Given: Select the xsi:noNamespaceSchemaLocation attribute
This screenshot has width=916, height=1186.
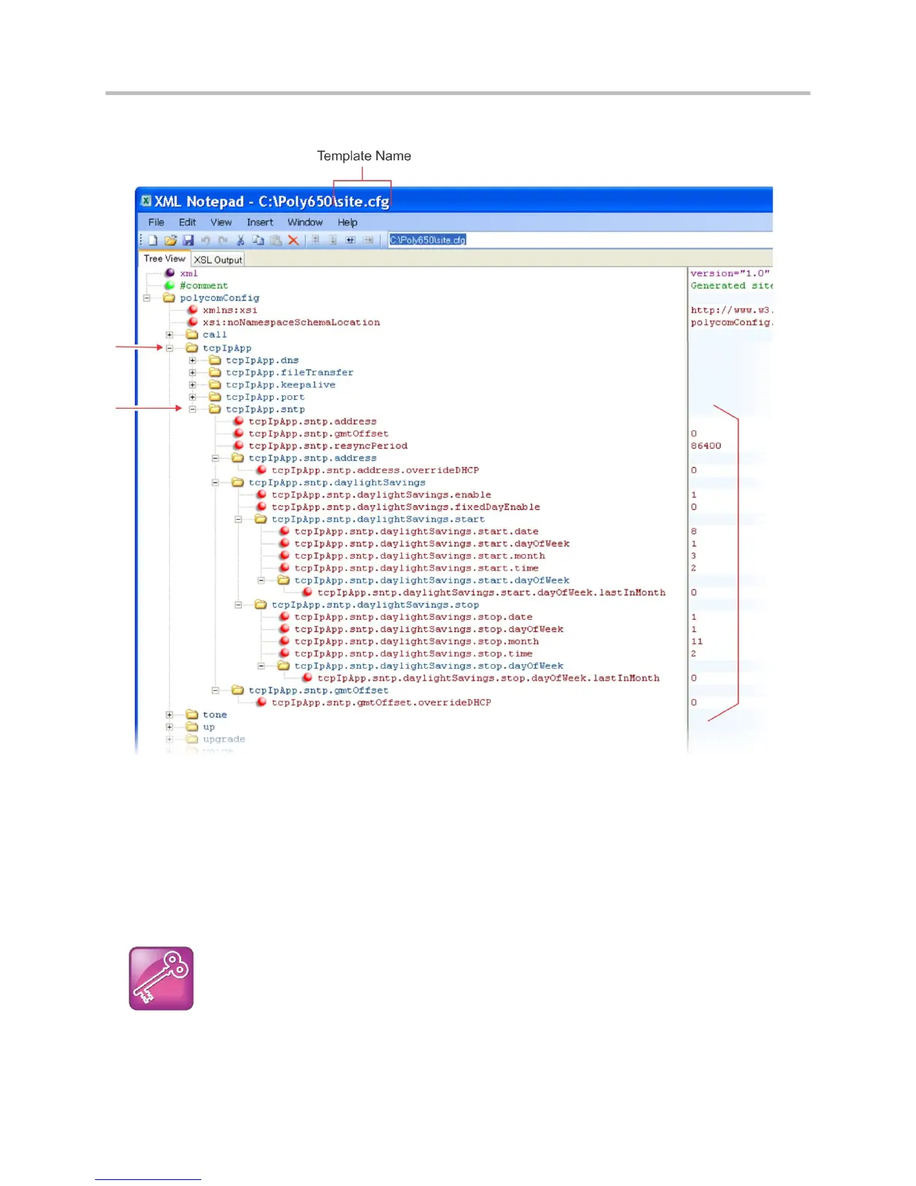Looking at the screenshot, I should [x=291, y=323].
